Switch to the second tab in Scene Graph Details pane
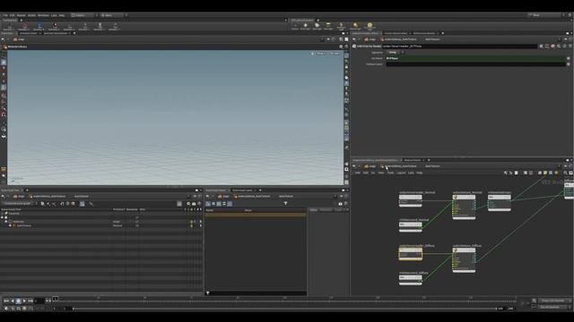Screen dimensions: 574x322 tap(242, 191)
